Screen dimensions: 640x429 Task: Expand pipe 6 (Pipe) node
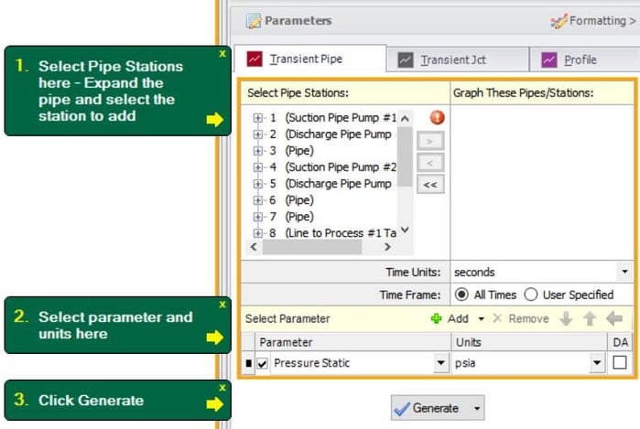pos(257,200)
